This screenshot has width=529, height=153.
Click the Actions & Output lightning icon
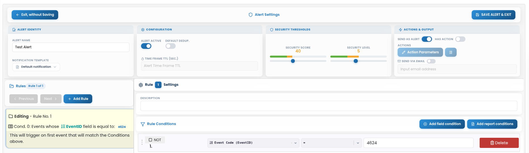tap(400, 30)
